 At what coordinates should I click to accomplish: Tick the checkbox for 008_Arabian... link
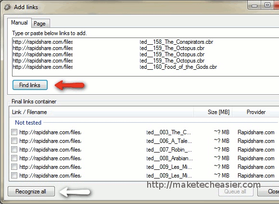tap(14, 158)
